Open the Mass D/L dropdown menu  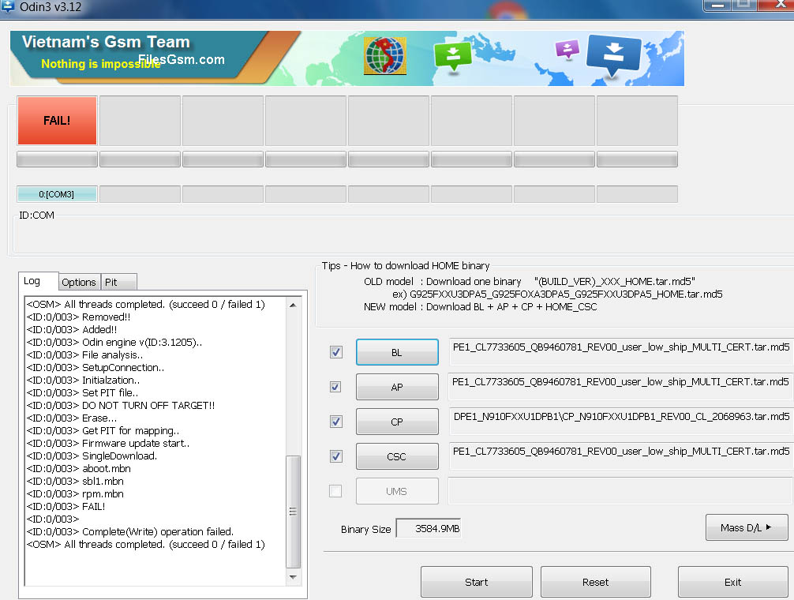(746, 527)
